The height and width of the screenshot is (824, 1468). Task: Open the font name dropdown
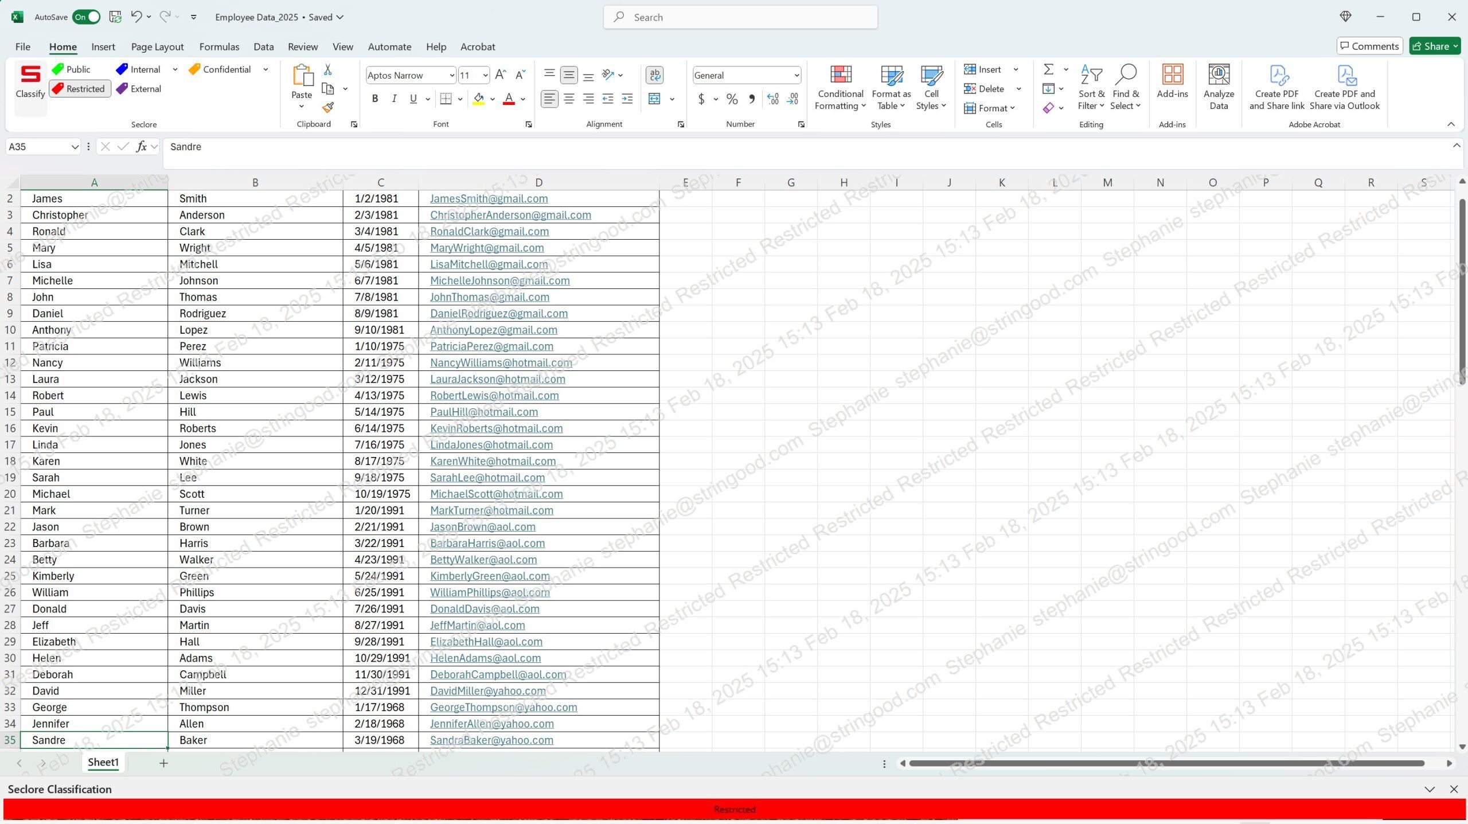(451, 76)
